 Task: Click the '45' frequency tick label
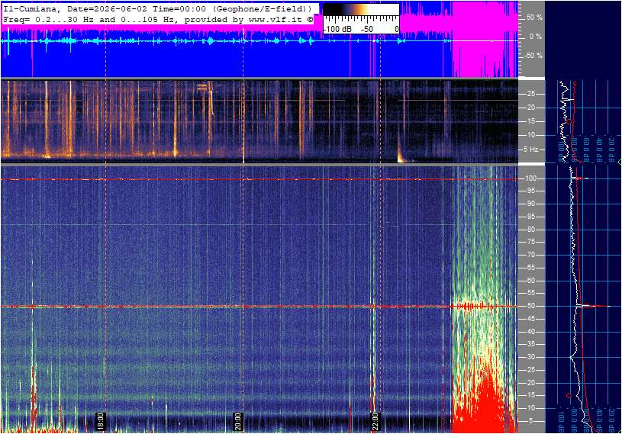(x=530, y=319)
